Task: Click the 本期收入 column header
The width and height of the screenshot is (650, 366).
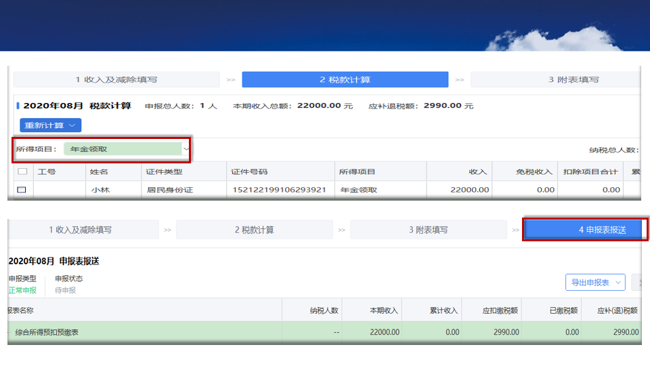Action: (x=384, y=310)
